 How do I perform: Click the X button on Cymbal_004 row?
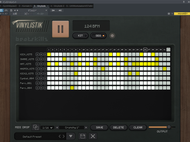click(x=37, y=78)
